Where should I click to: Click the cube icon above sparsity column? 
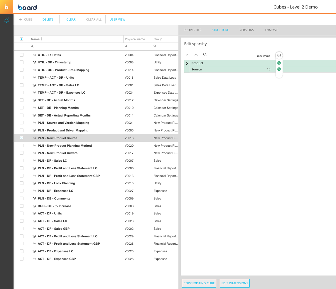[x=279, y=55]
